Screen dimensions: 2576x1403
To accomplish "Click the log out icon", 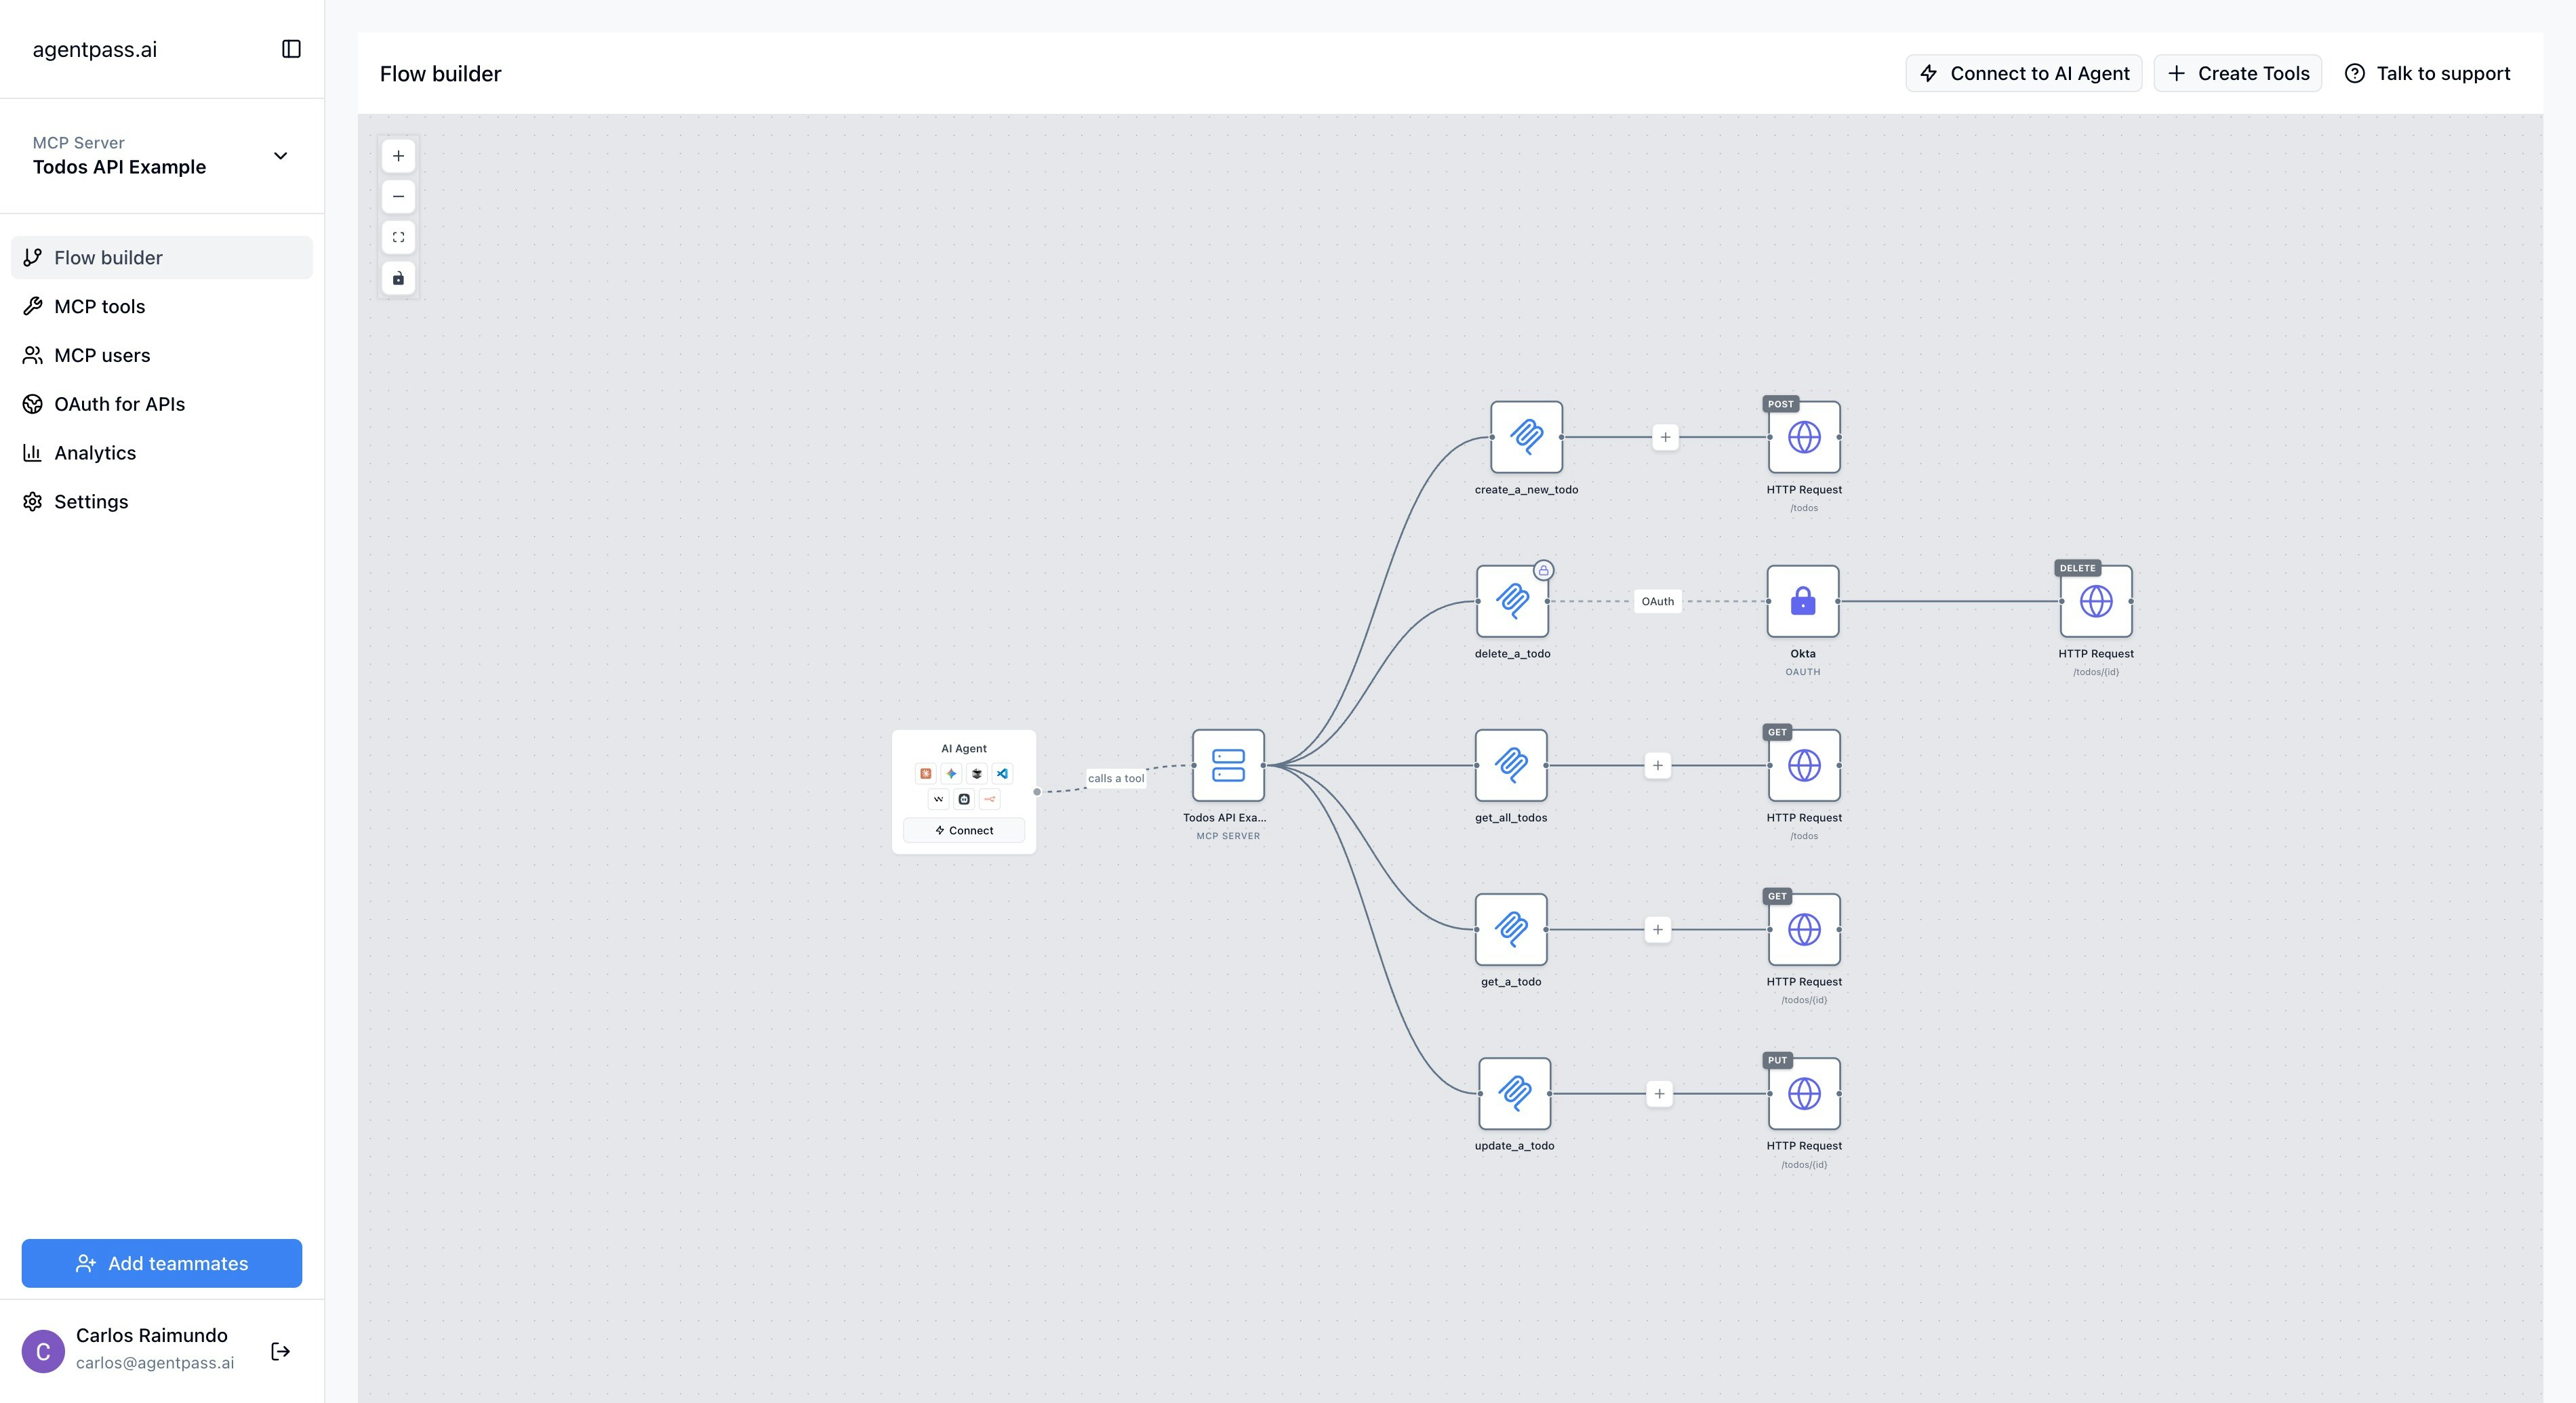I will pyautogui.click(x=281, y=1351).
